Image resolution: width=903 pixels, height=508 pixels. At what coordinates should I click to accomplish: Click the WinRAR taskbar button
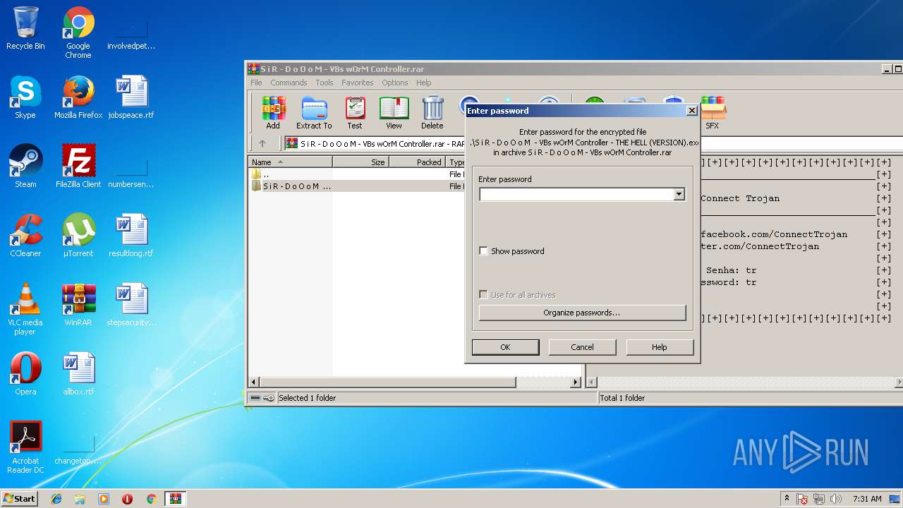tap(175, 499)
